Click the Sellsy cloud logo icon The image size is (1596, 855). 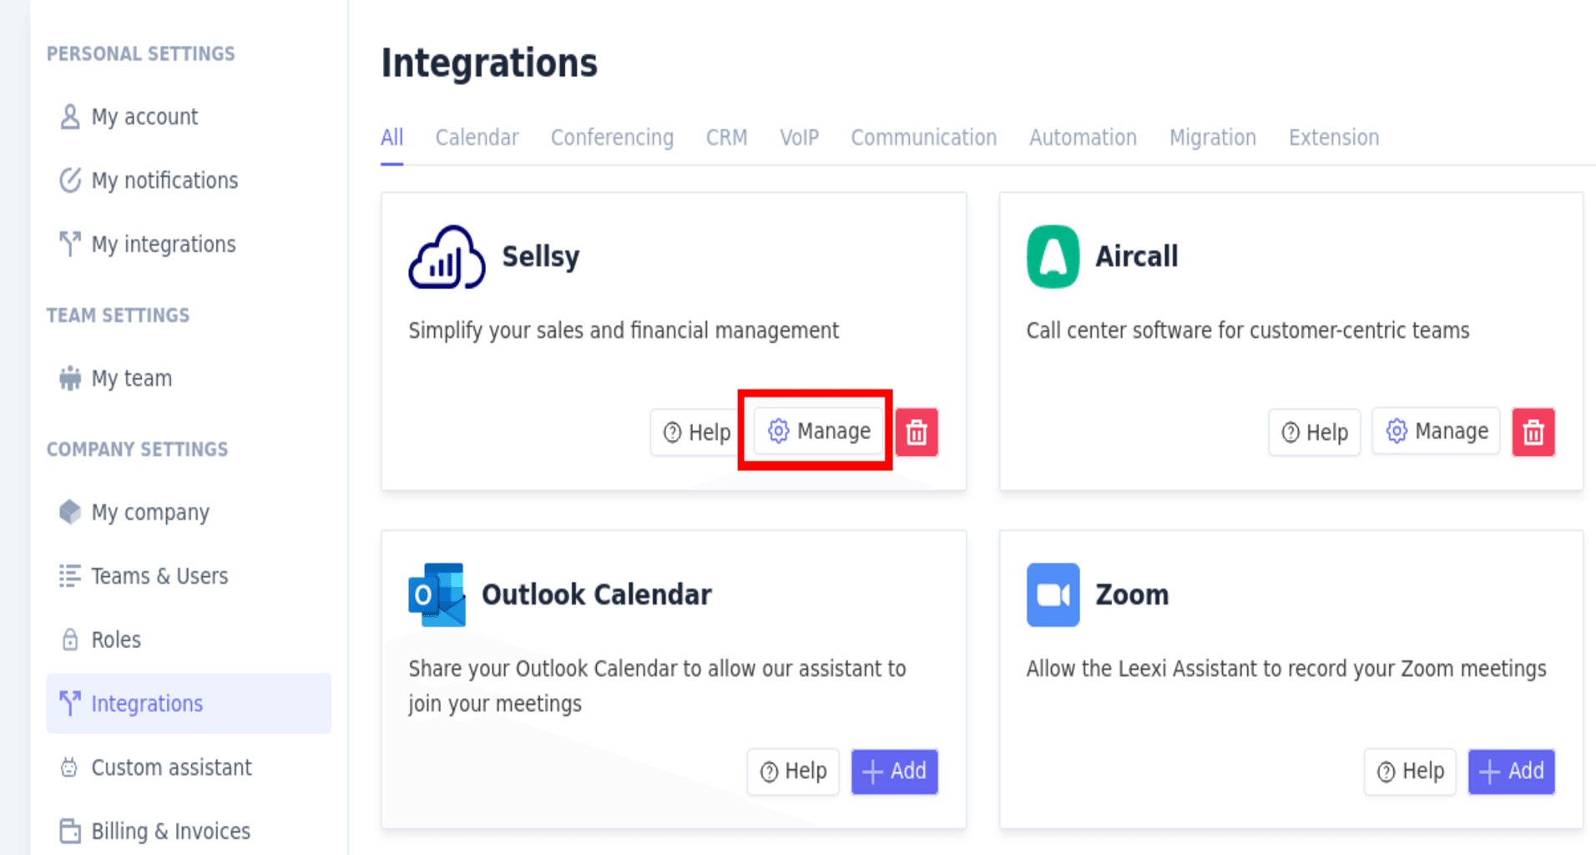[x=447, y=257]
